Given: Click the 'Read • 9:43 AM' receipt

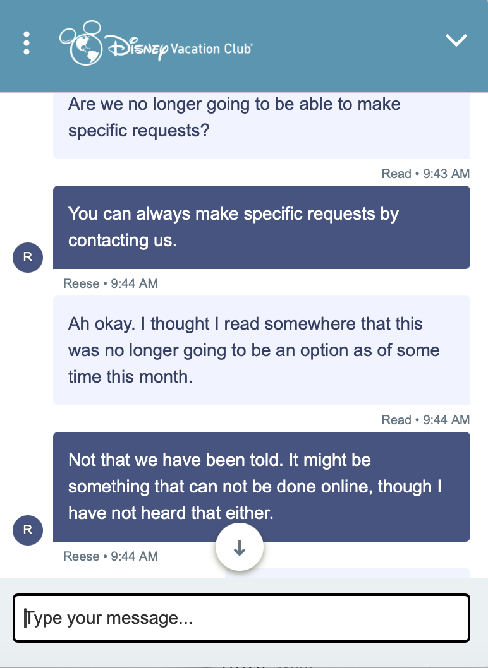Looking at the screenshot, I should tap(425, 174).
